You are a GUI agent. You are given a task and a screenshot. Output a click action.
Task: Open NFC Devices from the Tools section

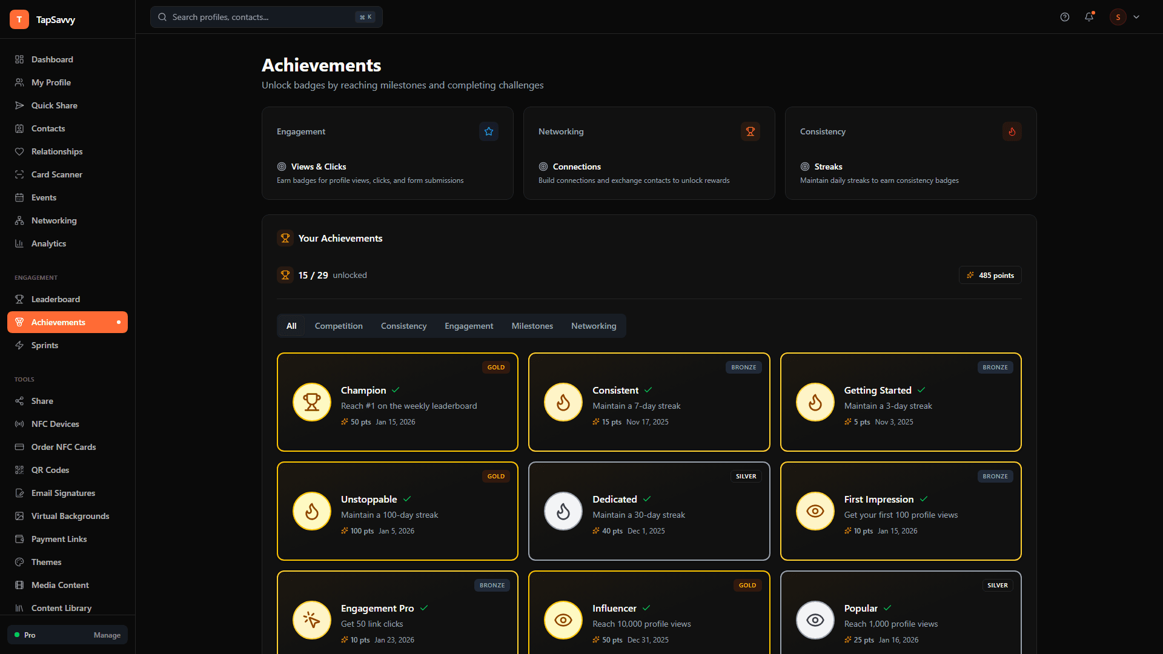[x=55, y=424]
